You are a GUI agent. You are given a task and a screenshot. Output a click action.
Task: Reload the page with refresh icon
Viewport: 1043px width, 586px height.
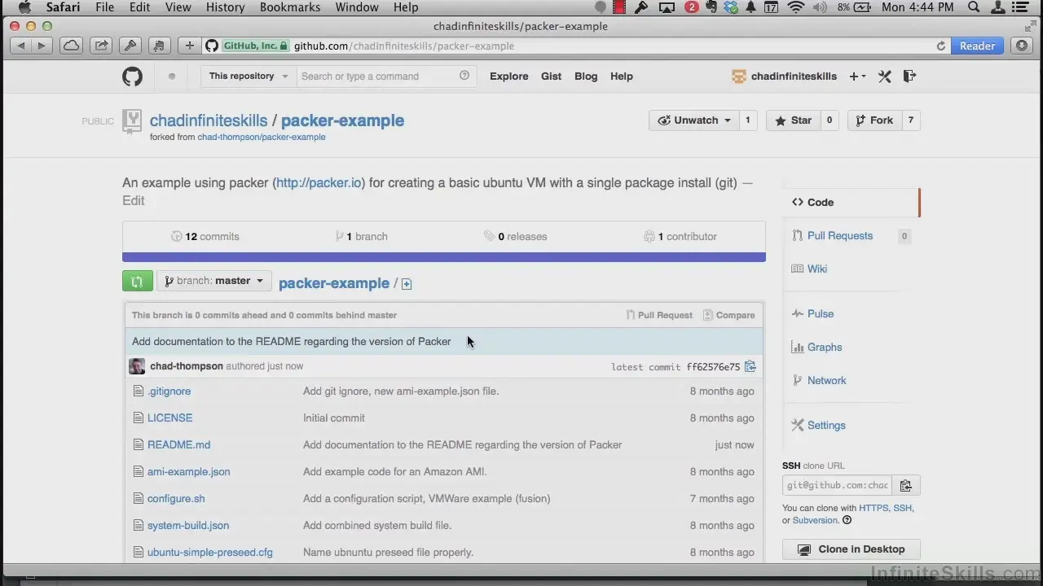coord(941,46)
